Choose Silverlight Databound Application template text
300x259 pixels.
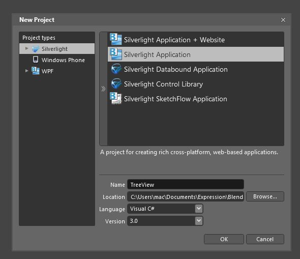(176, 70)
